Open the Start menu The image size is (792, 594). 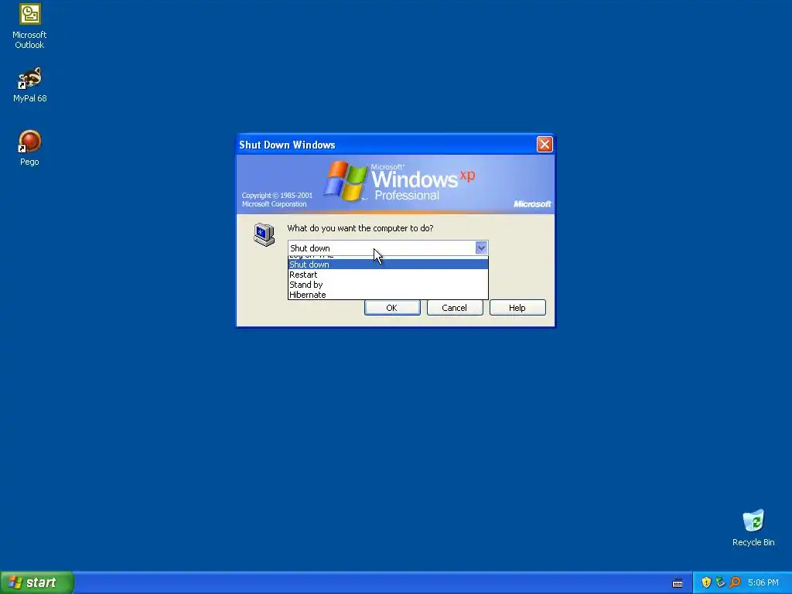coord(37,582)
